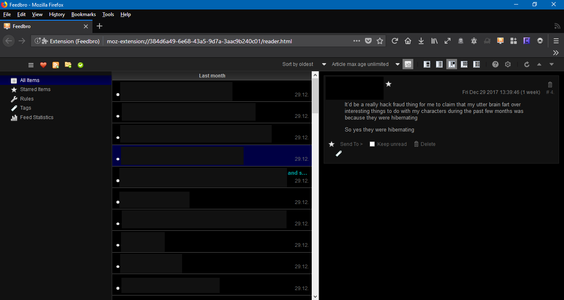
Task: Open the File menu
Action: pos(7,14)
